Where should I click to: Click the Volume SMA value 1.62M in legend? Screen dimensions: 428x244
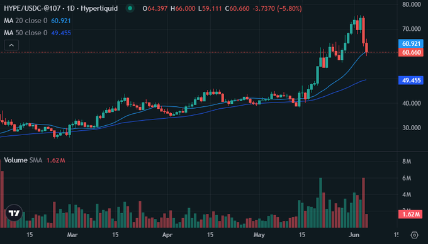55,160
